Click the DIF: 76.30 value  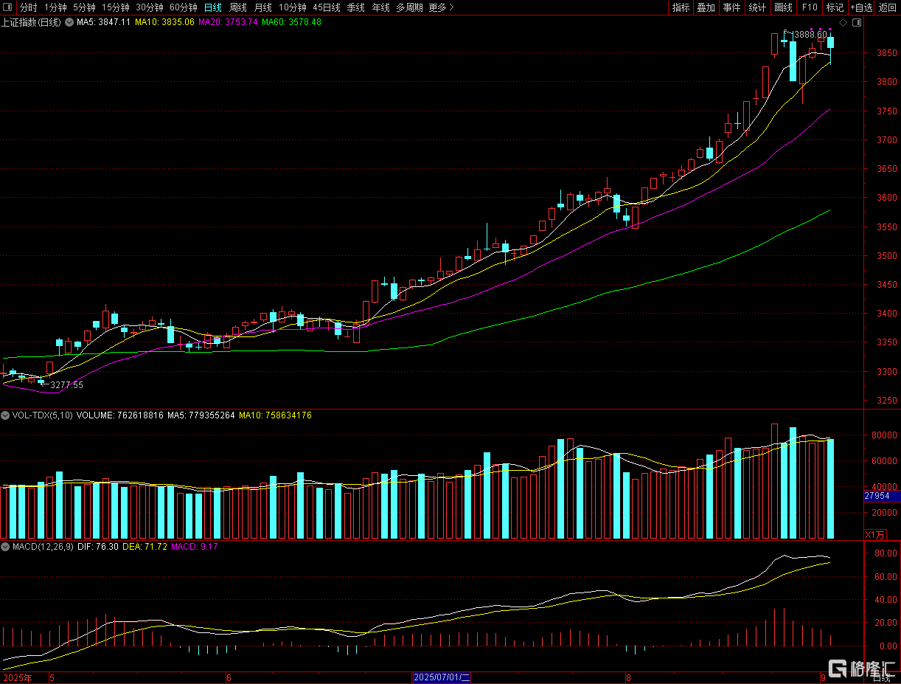(97, 547)
